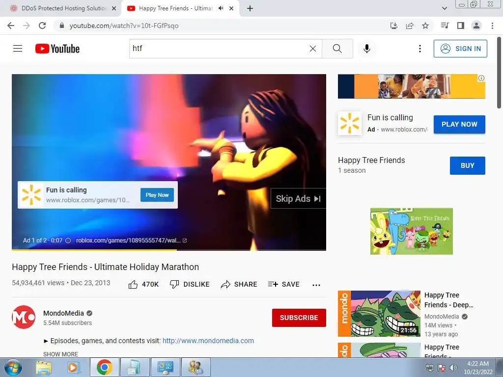Open roblox.com ad link in the player
This screenshot has height=377, width=503.
click(x=131, y=241)
